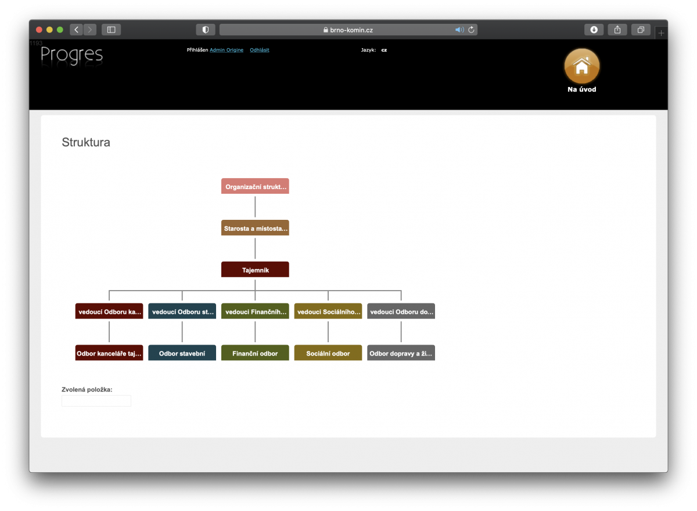Choose the Finanční odbor box

click(x=255, y=353)
